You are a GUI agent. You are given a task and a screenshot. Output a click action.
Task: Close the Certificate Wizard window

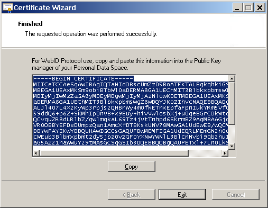click(x=260, y=7)
